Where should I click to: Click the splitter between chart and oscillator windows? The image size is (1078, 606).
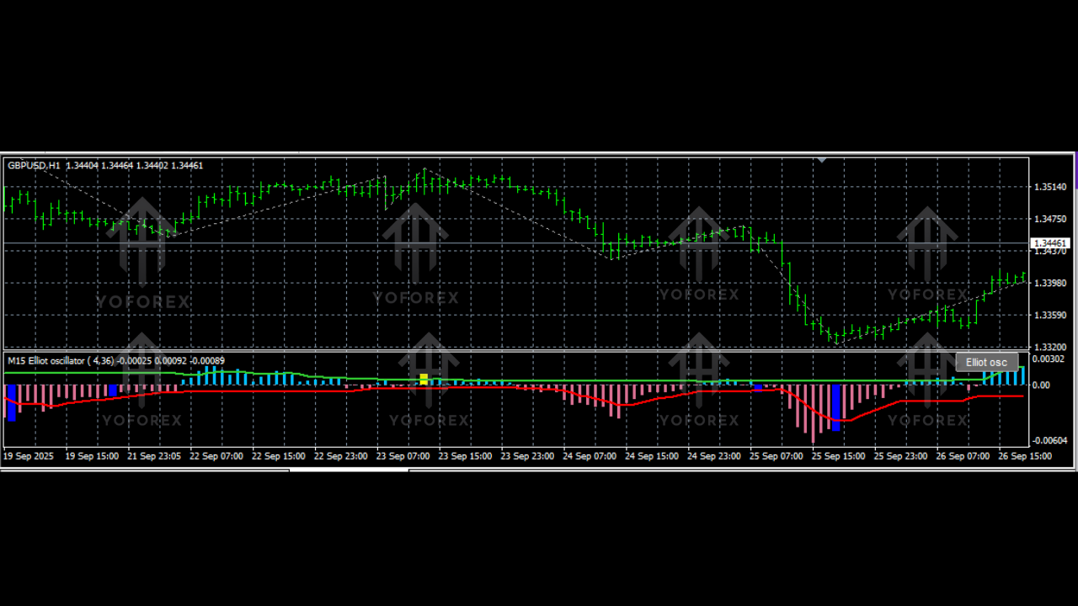pos(539,353)
